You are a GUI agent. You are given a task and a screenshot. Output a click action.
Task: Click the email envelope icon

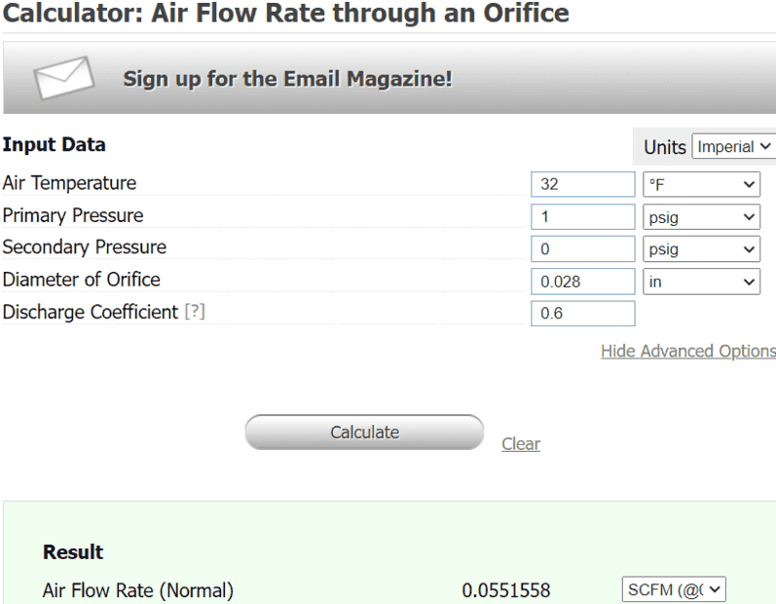(64, 78)
